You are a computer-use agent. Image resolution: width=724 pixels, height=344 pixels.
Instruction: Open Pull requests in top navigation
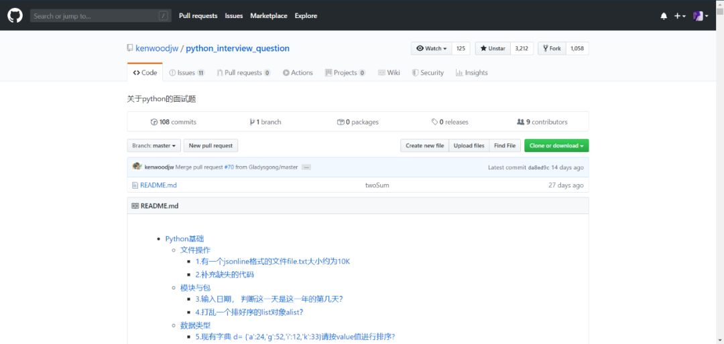click(x=198, y=15)
